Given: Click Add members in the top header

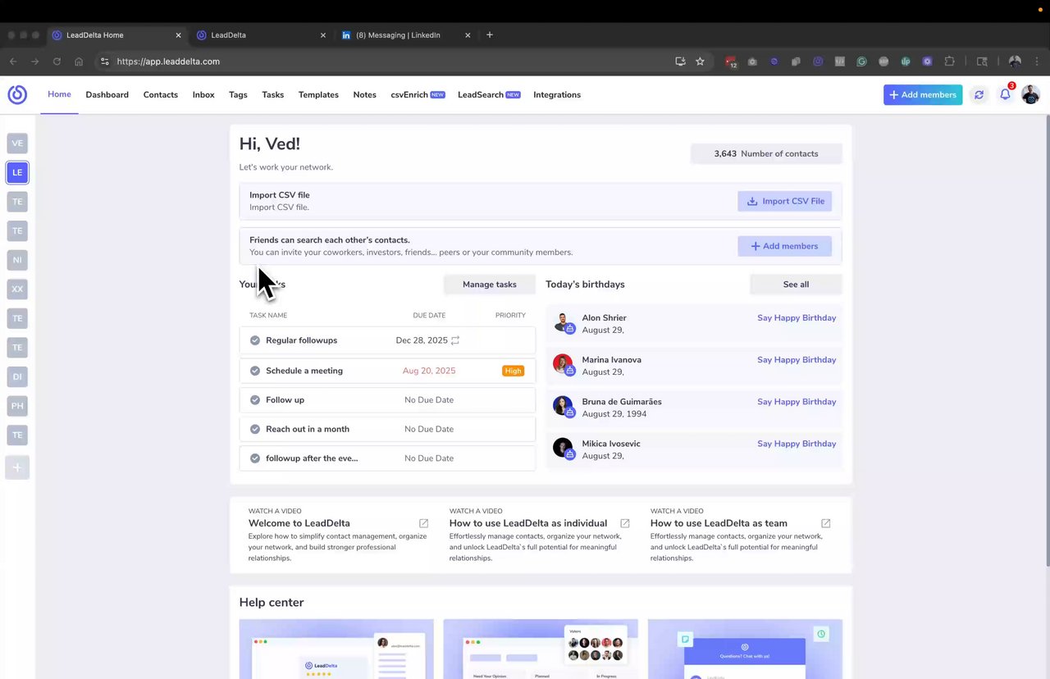Looking at the screenshot, I should (923, 95).
